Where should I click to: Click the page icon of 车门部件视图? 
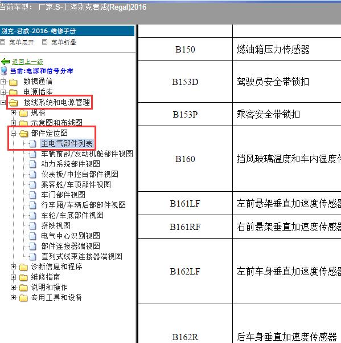[33, 195]
